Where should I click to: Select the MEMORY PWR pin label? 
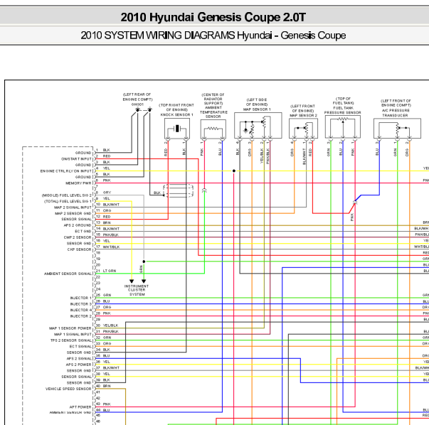point(78,183)
